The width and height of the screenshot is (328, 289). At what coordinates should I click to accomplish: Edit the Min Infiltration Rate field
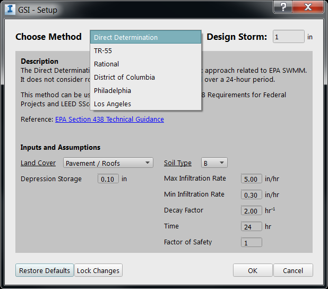pos(251,195)
